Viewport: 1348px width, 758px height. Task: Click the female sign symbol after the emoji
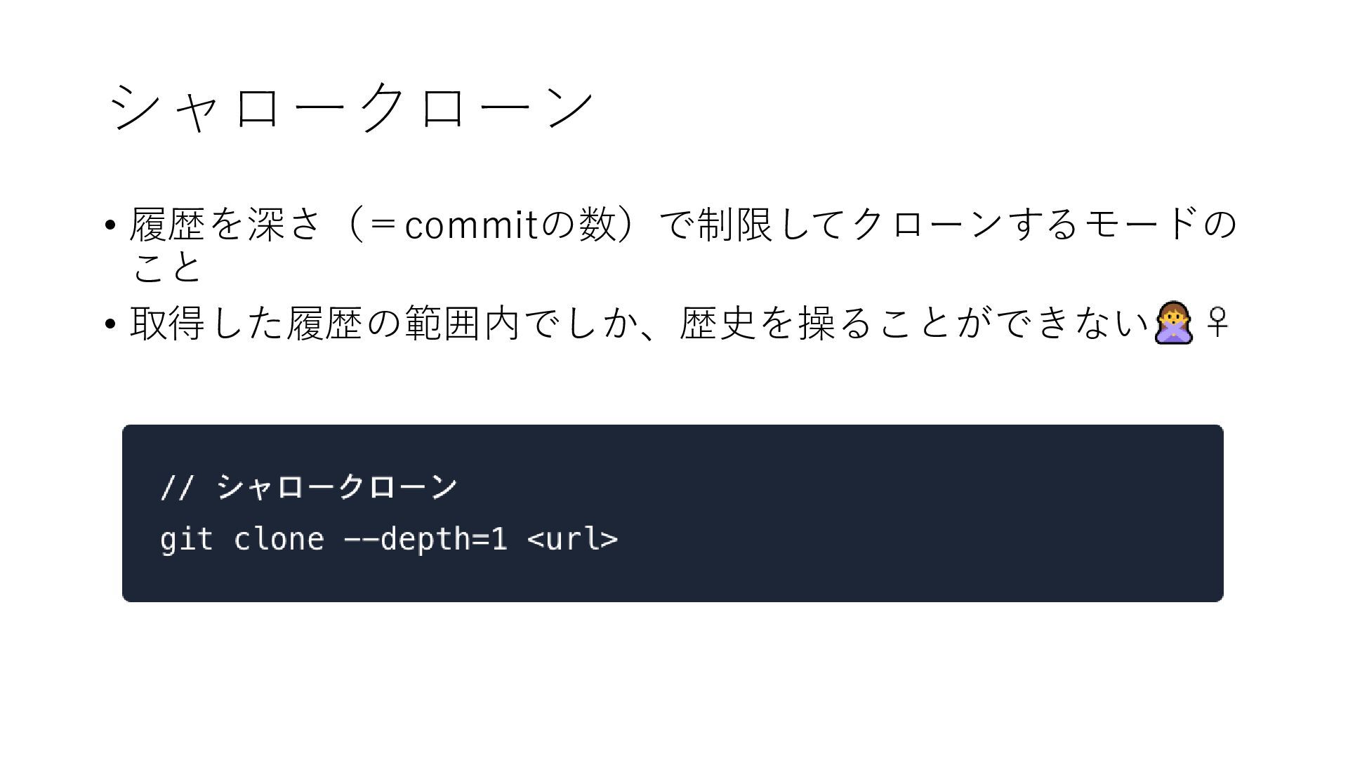tap(1217, 323)
